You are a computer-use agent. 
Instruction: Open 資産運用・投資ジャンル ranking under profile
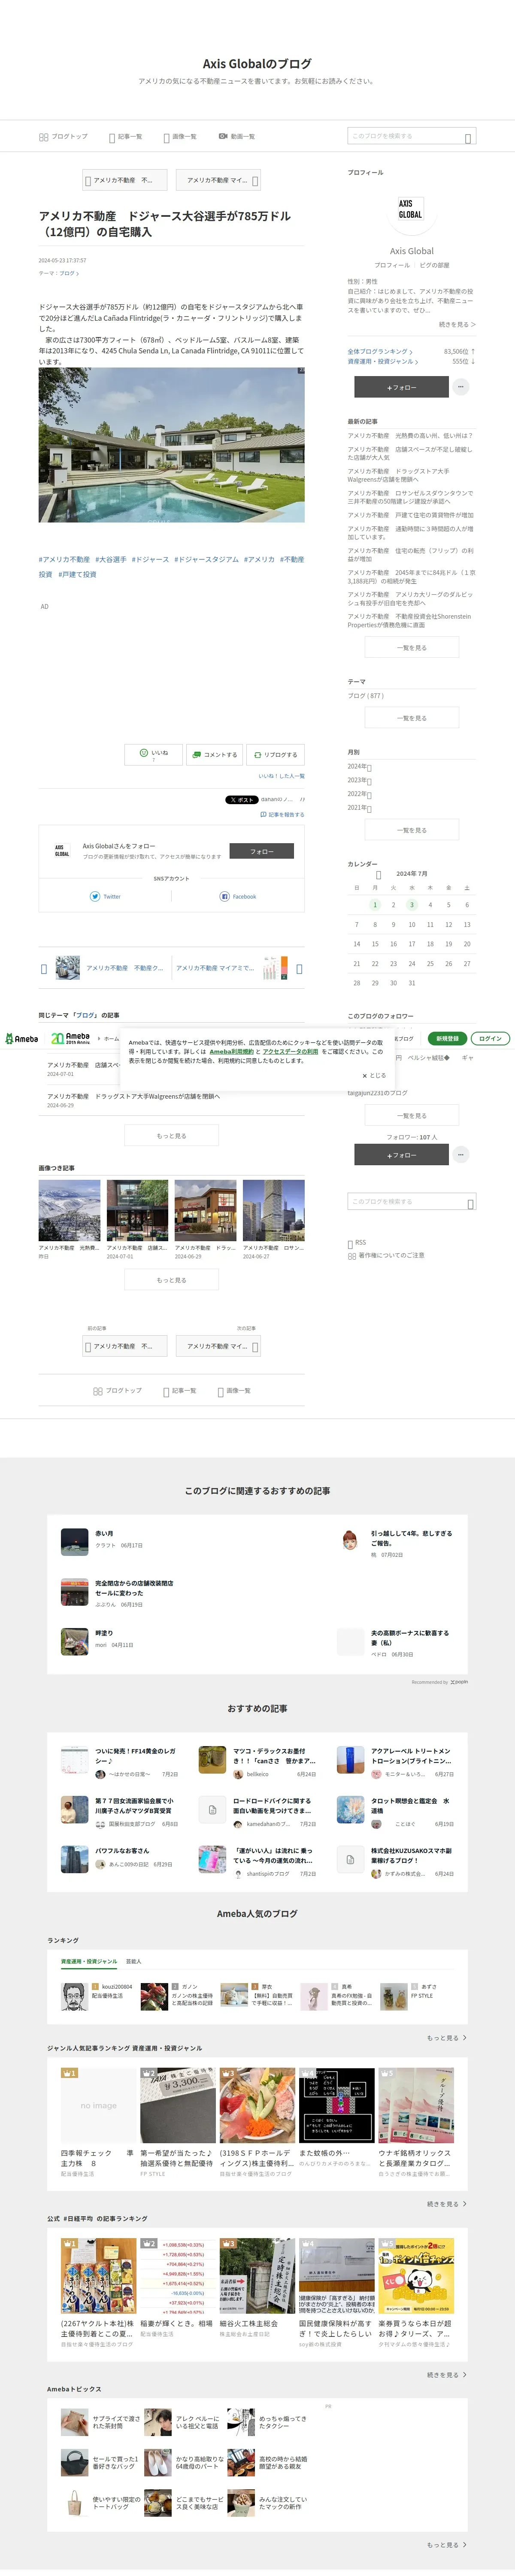(x=383, y=361)
